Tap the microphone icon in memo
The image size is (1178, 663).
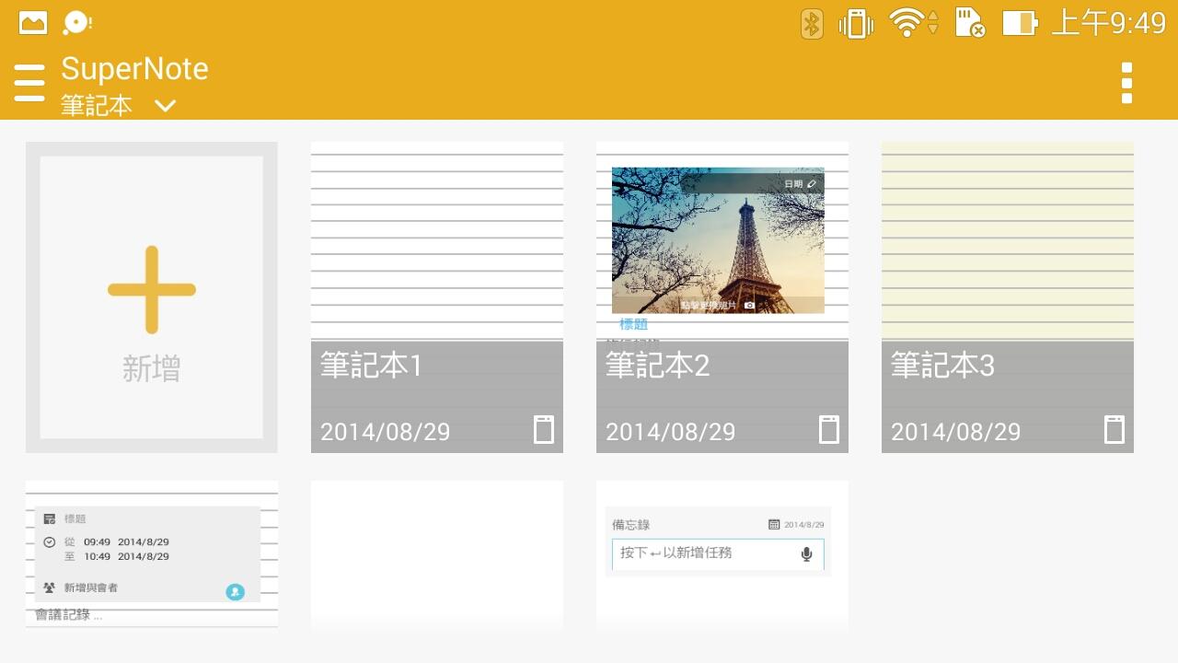point(807,553)
